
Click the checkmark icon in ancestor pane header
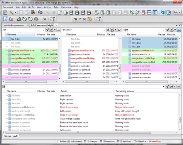[108, 30]
